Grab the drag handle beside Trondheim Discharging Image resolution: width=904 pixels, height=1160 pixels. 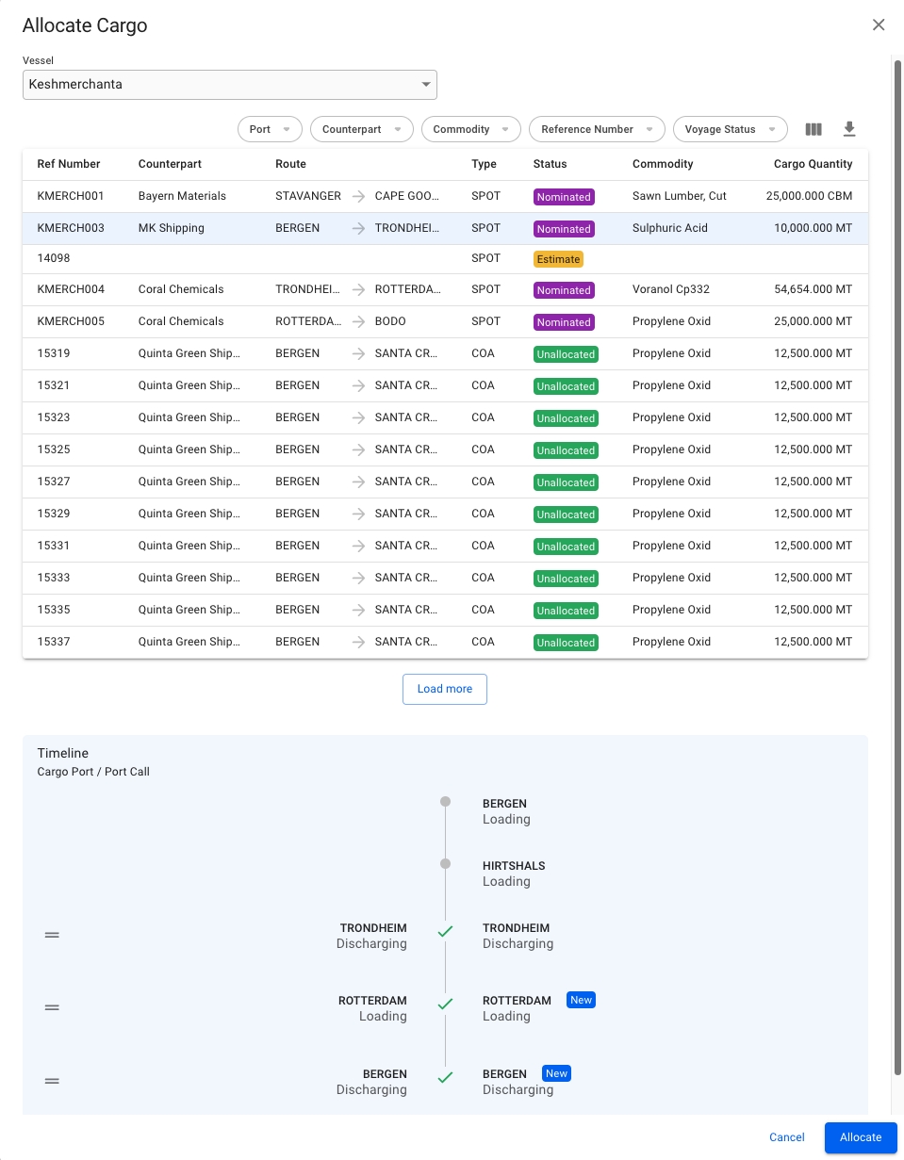(52, 935)
